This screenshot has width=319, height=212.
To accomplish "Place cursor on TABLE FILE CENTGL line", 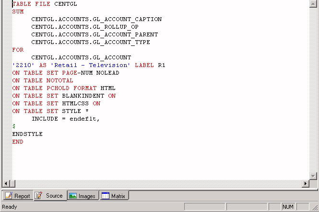I will [x=45, y=4].
